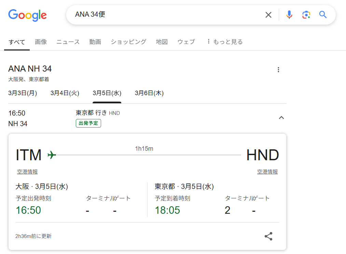The image size is (346, 254).
Task: Select the 3月5日(水) date tab
Action: coord(107,93)
